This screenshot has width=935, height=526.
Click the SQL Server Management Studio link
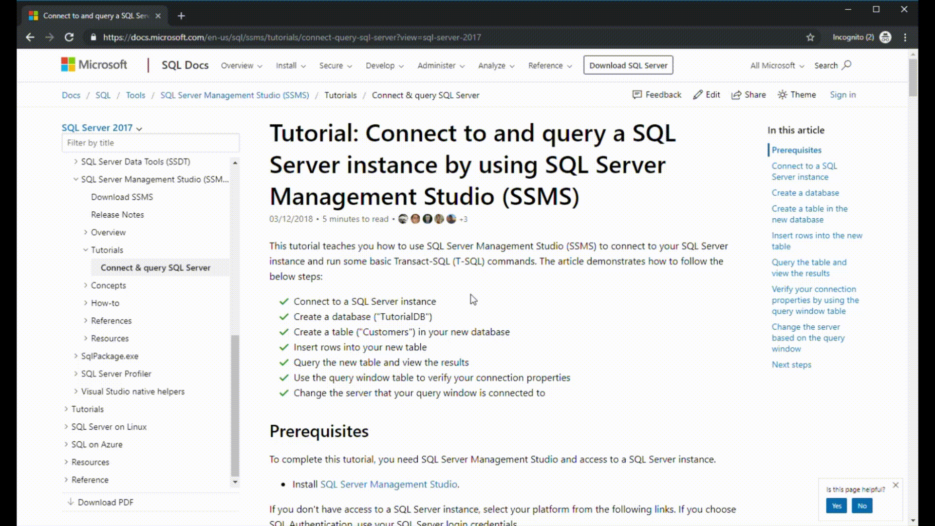(x=389, y=484)
